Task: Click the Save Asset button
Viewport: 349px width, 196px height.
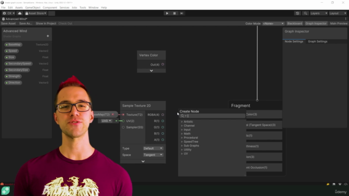Action: (x=9, y=23)
